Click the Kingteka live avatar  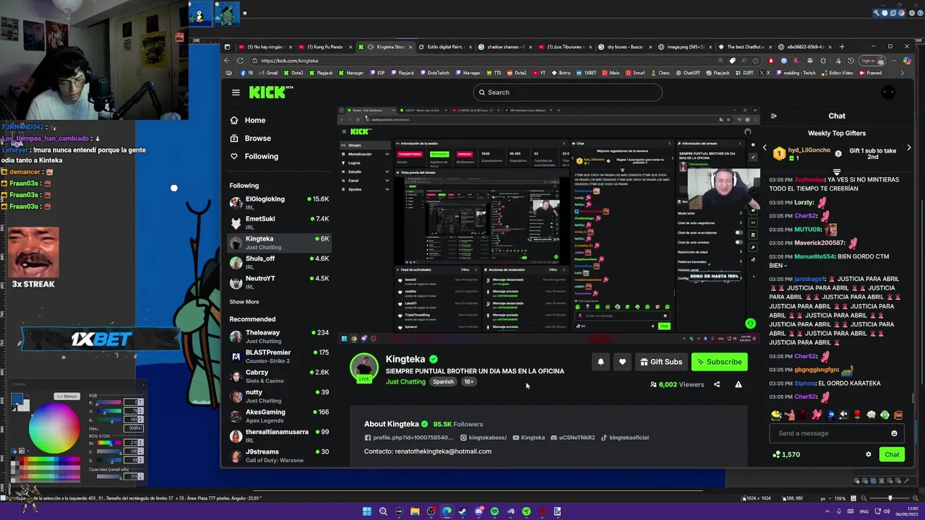(364, 368)
